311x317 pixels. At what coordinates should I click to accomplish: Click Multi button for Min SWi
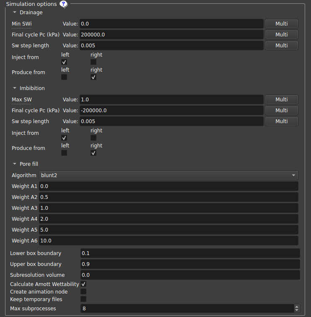(x=281, y=24)
